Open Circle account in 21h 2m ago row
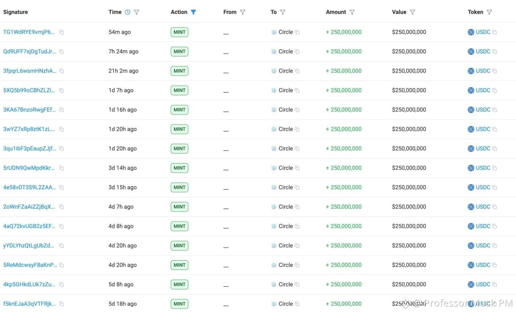Image resolution: width=516 pixels, height=313 pixels. (x=285, y=70)
